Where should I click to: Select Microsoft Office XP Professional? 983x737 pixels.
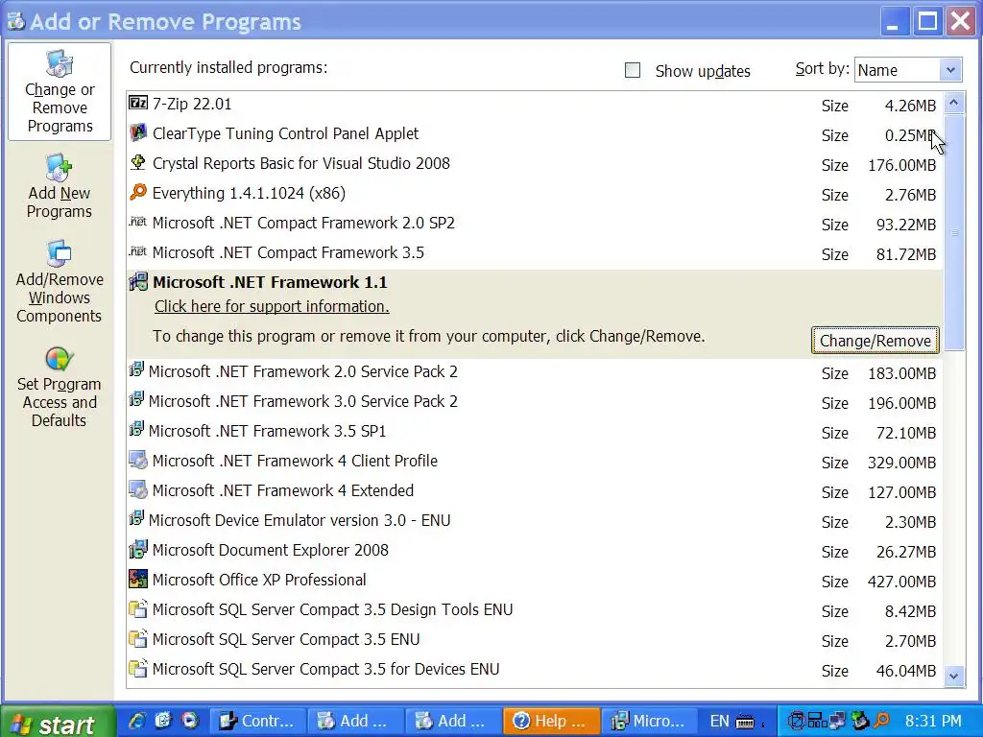pyautogui.click(x=534, y=580)
